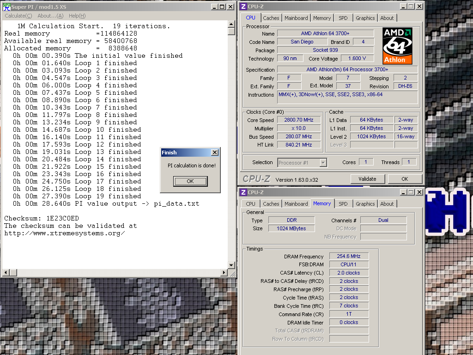Viewport: 473px width, 355px height.
Task: Click the Loop 19 finished line
Action: point(77,196)
